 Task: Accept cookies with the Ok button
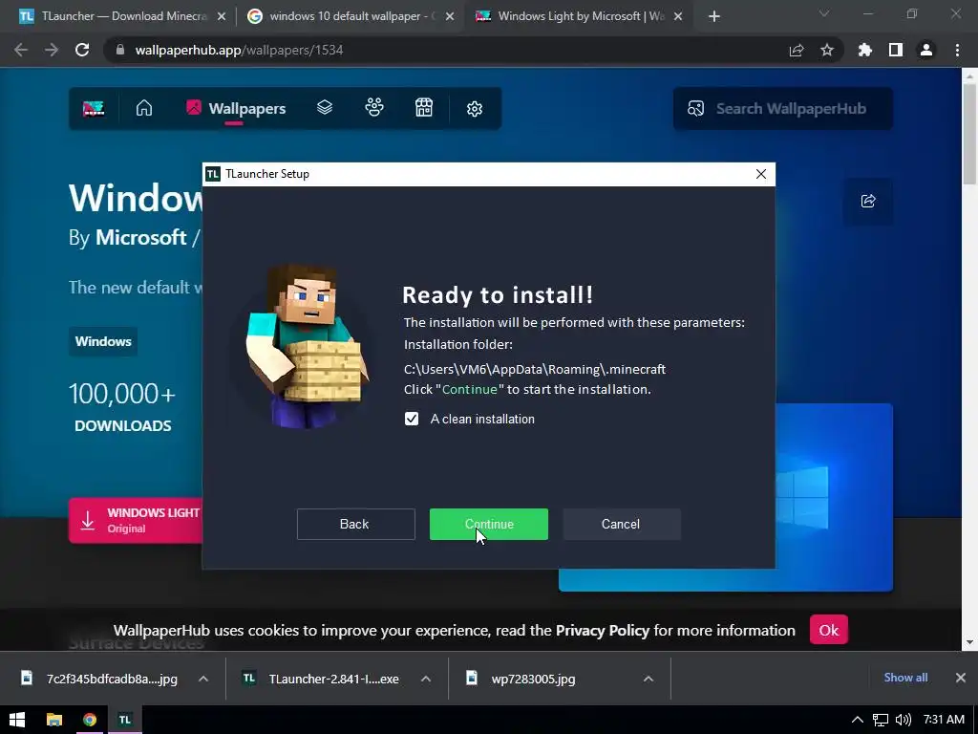click(x=828, y=630)
